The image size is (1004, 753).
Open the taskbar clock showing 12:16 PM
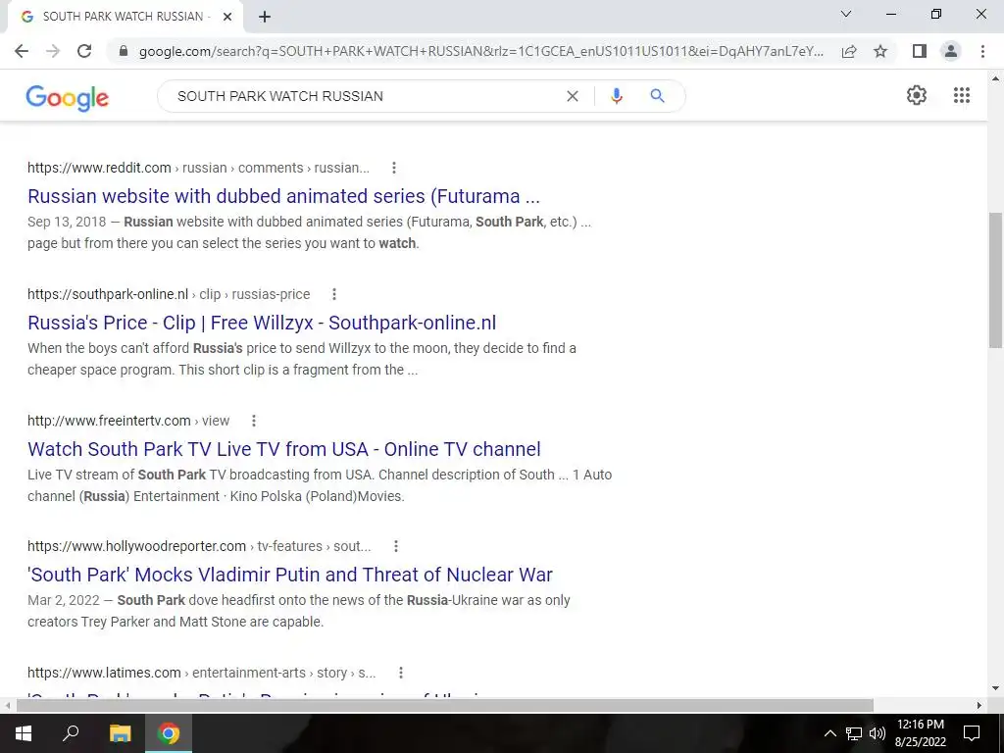tap(920, 733)
